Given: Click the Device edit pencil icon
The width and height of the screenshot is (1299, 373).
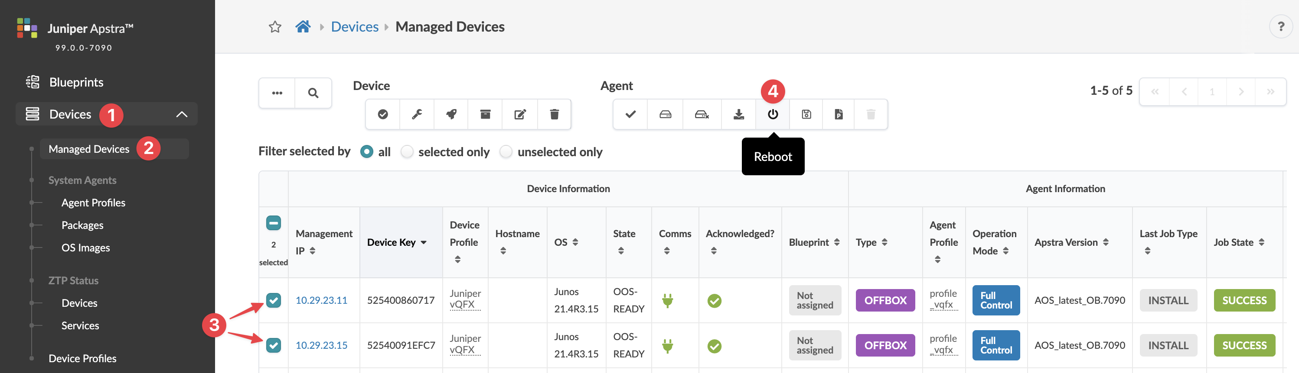Looking at the screenshot, I should click(520, 114).
